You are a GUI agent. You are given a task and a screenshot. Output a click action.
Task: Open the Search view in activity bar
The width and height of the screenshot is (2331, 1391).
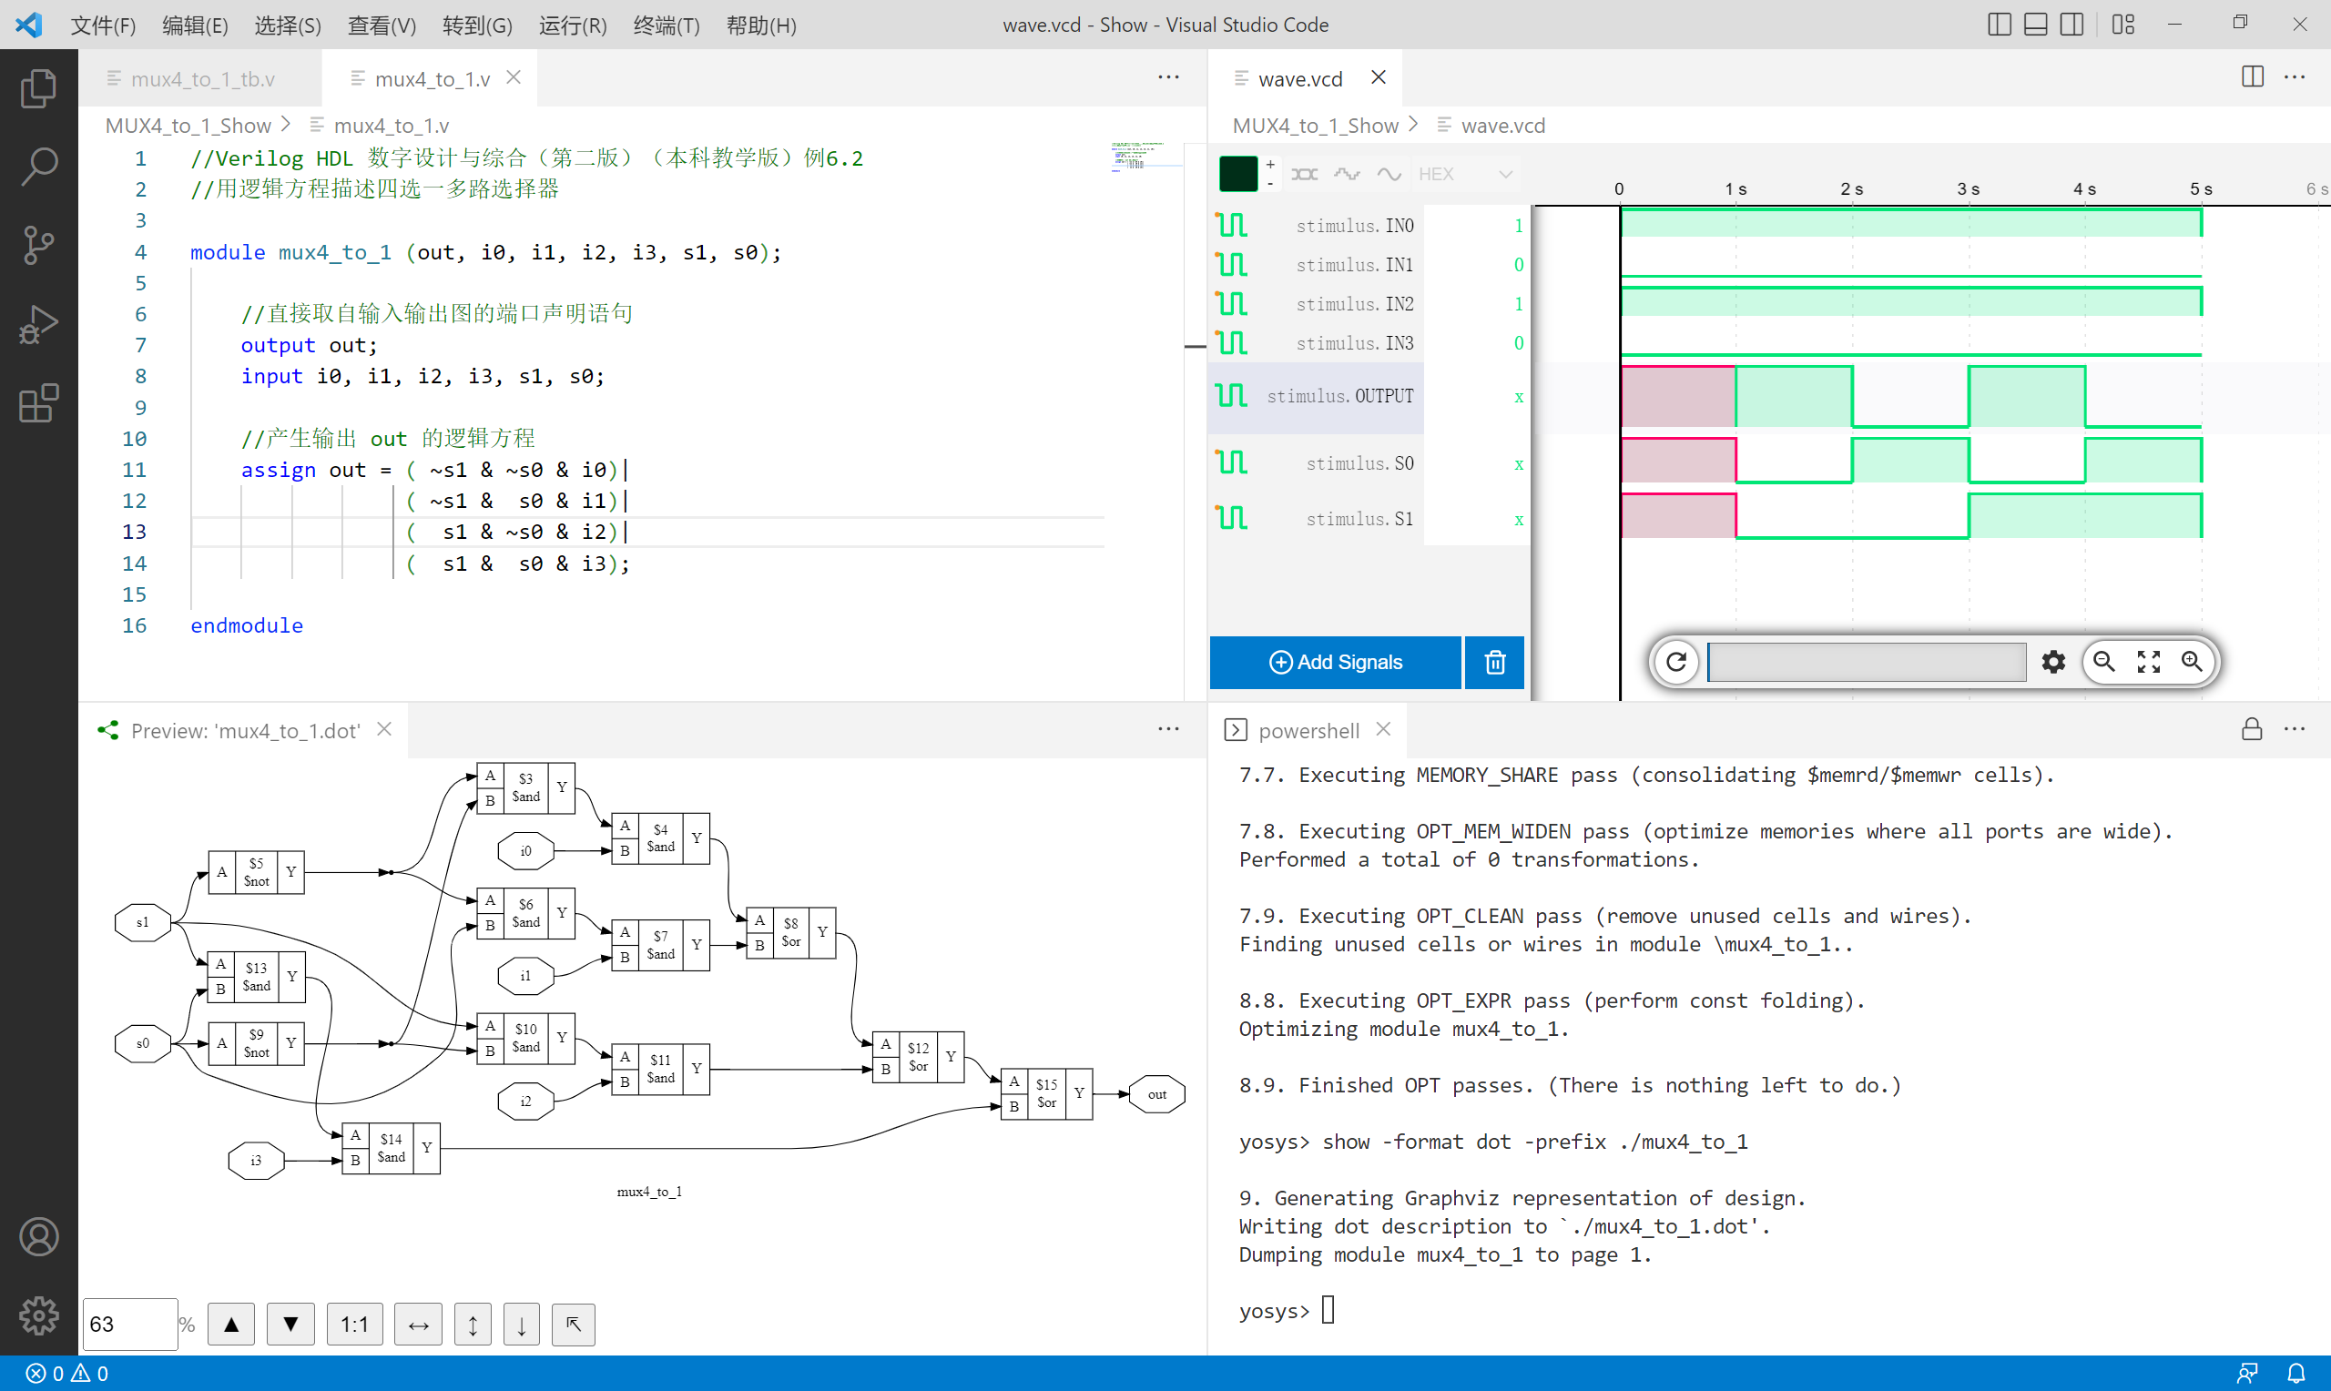pyautogui.click(x=38, y=166)
